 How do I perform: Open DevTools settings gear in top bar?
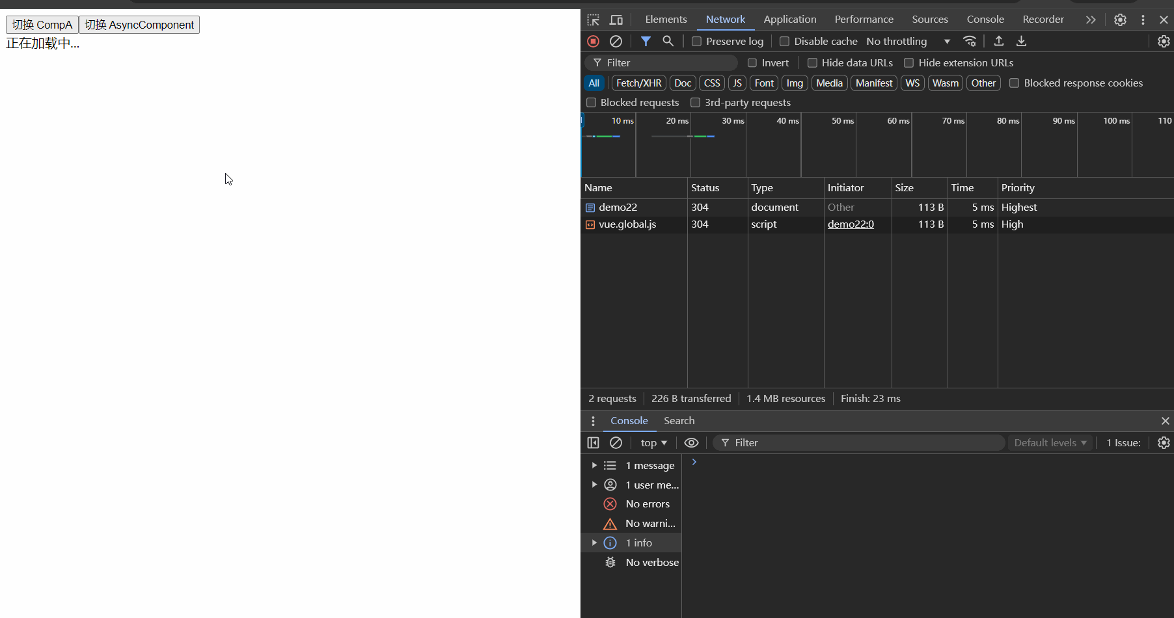click(x=1120, y=20)
